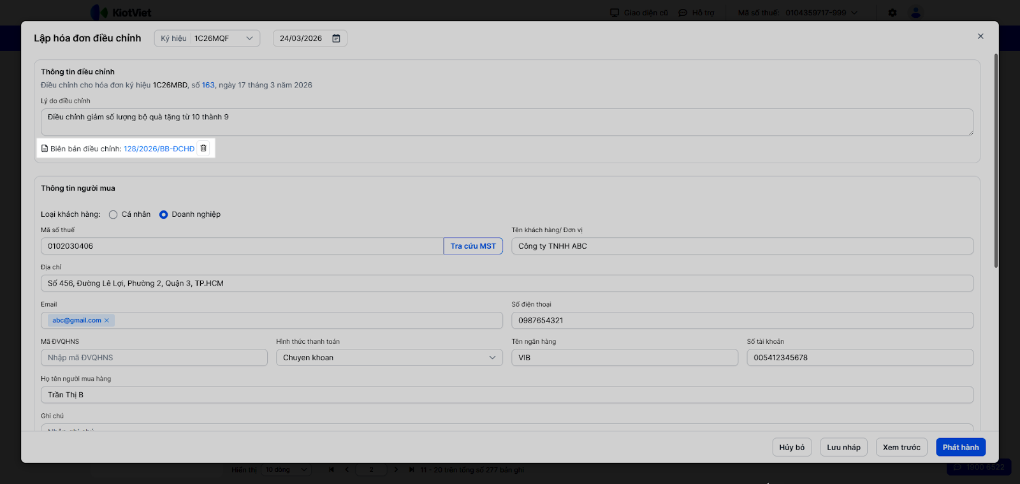Click the Mã ĐVQHNS input field

[x=154, y=358]
